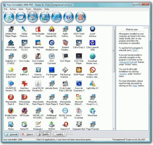Select Download Master icon
Image resolution: width=153 pixels, height=145 pixels.
pos(92,56)
